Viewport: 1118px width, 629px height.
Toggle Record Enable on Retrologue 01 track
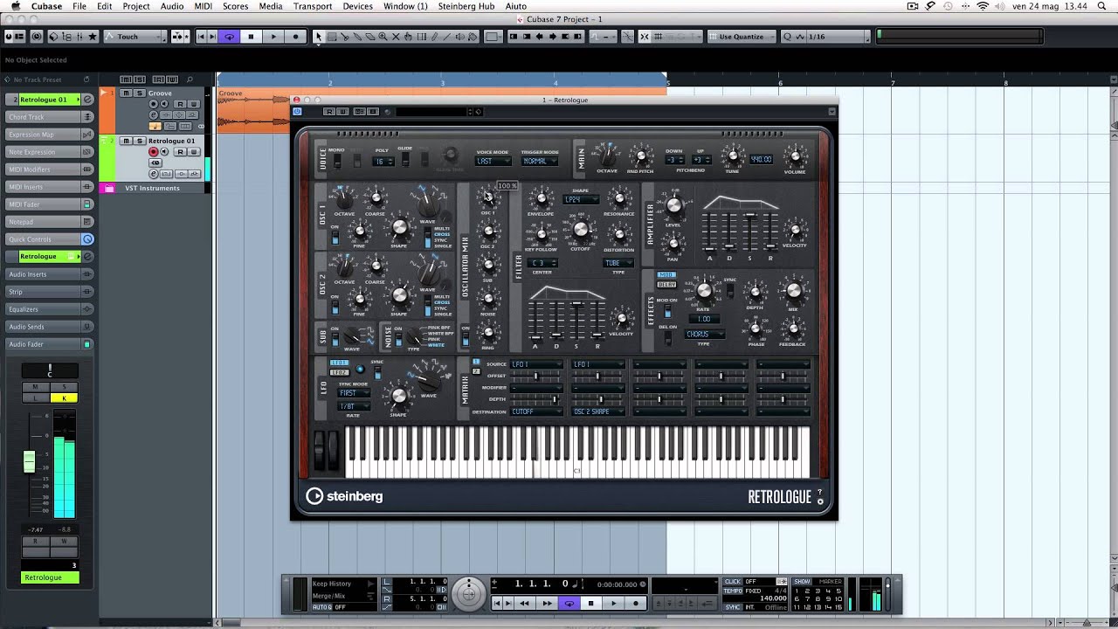(x=154, y=152)
